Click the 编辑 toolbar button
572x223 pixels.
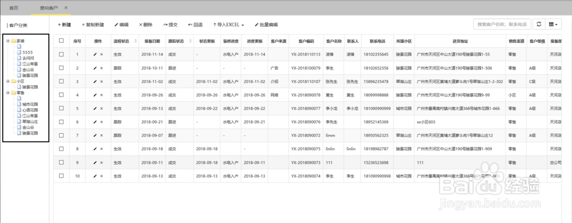121,25
